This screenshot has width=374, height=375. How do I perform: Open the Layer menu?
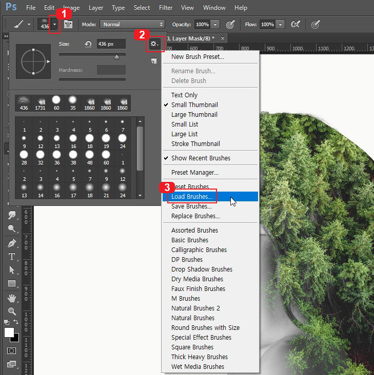96,8
